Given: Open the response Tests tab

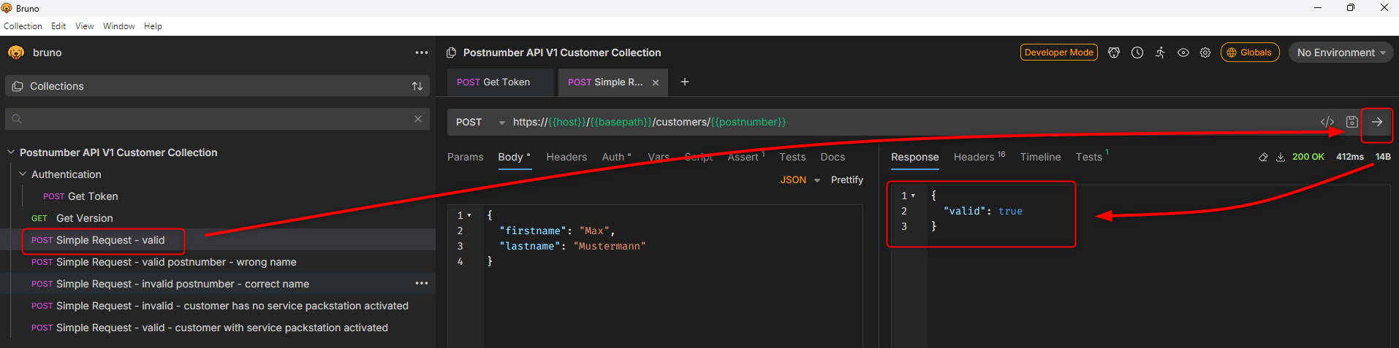Looking at the screenshot, I should (x=1092, y=157).
